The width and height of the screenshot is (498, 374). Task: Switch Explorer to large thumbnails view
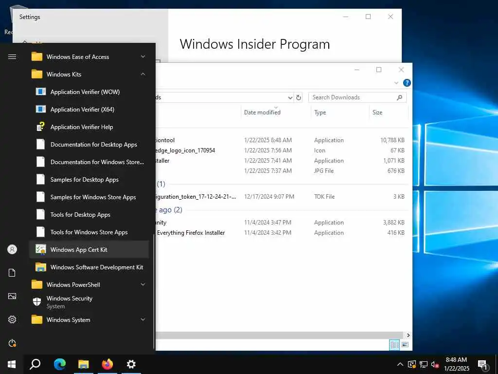click(x=405, y=345)
